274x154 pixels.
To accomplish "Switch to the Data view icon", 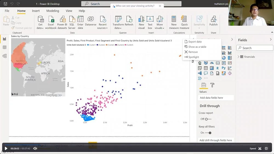I will (x=5, y=47).
